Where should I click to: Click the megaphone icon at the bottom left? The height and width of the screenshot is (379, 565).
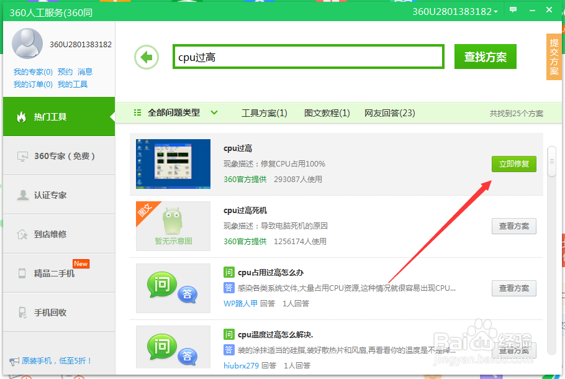coord(14,362)
